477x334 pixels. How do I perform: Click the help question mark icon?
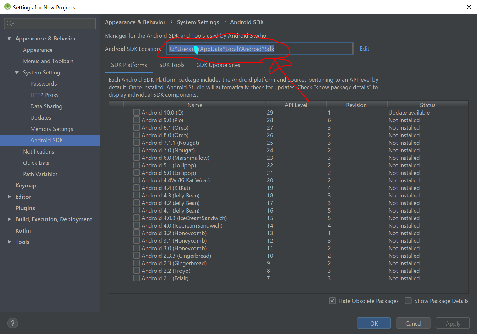tap(13, 323)
